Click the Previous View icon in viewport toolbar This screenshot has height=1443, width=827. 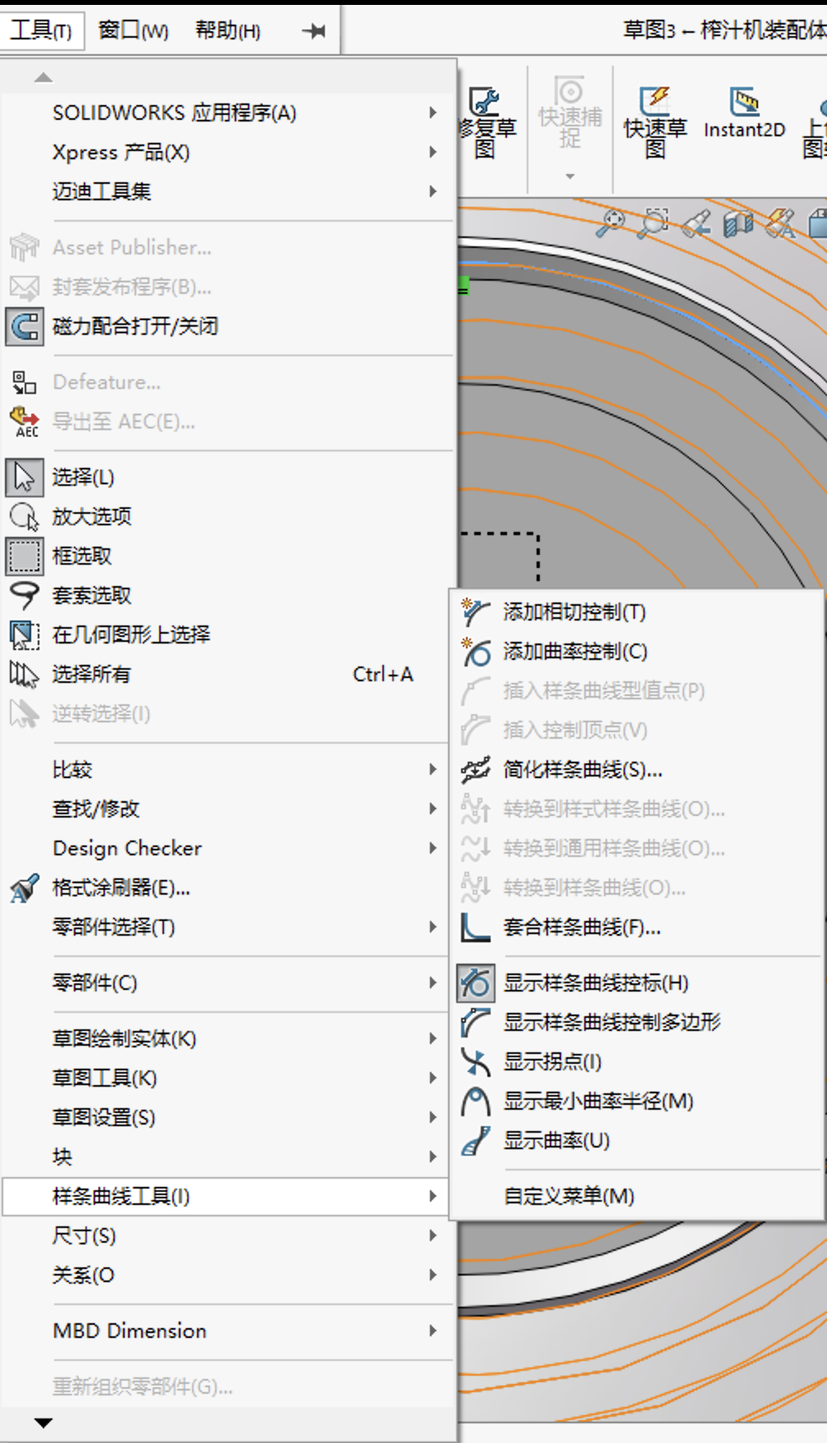coord(696,222)
